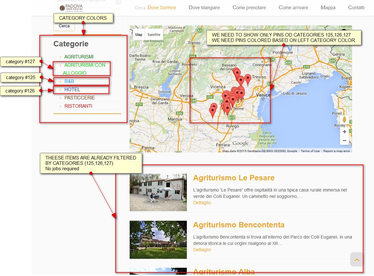374x276 pixels.
Task: Click the Padova Terme Euganee logo
Action: (x=71, y=8)
